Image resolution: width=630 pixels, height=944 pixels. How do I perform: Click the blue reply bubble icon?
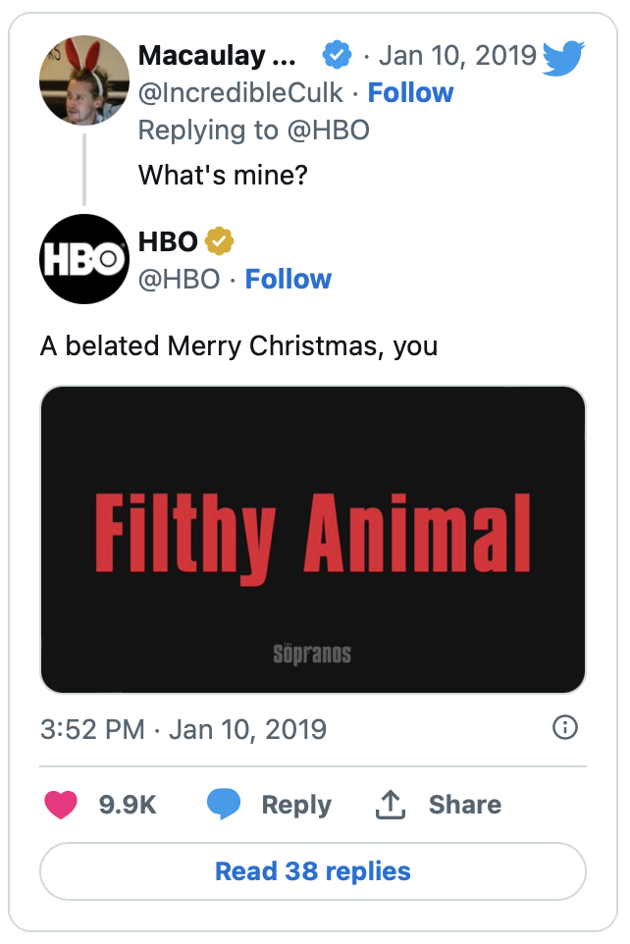click(224, 805)
